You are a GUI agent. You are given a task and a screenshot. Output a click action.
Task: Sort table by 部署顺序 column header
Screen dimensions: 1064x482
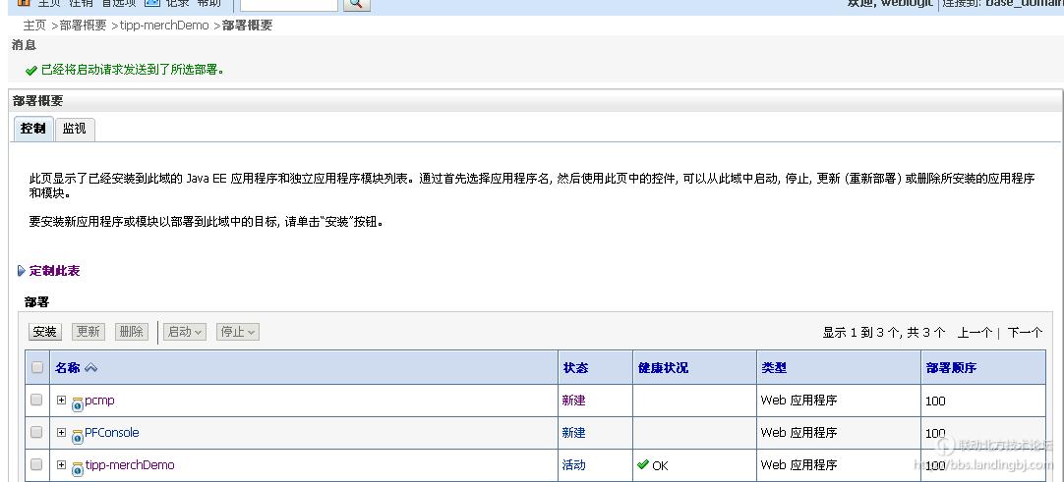pyautogui.click(x=951, y=367)
